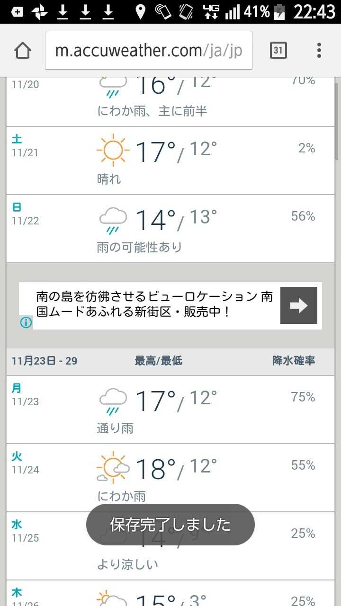The width and height of the screenshot is (341, 606).
Task: View Tuesday 11/24 にわか雨 forecast
Action: (x=170, y=478)
